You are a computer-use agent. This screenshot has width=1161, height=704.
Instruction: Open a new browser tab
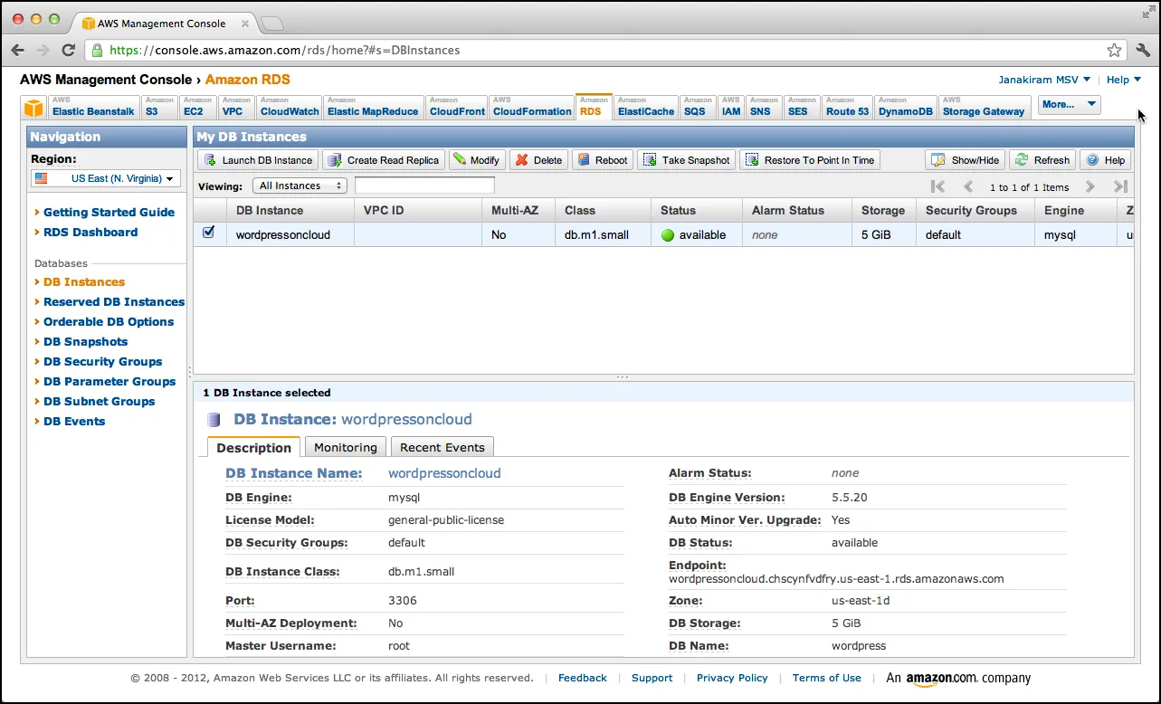[x=271, y=23]
